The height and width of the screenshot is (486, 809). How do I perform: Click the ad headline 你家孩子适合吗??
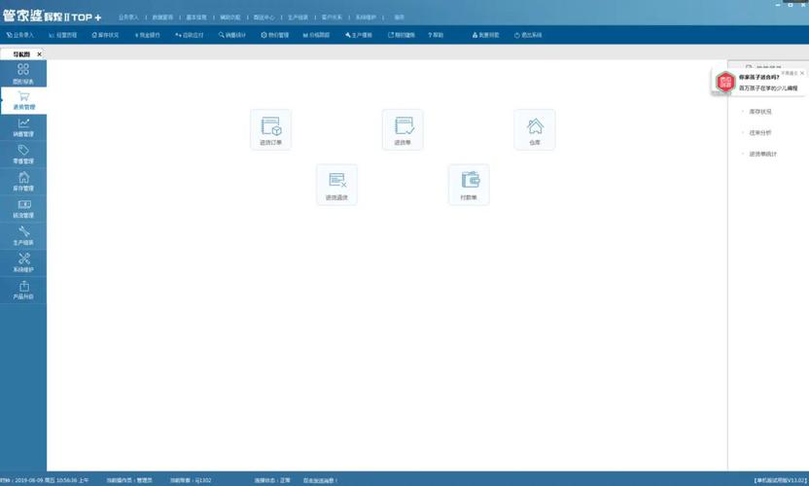click(x=758, y=77)
